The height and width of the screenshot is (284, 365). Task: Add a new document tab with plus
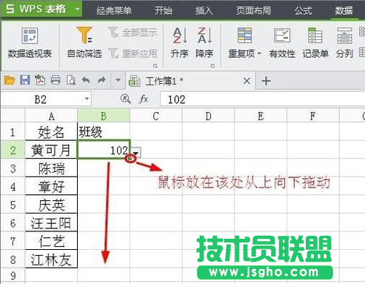(x=266, y=81)
